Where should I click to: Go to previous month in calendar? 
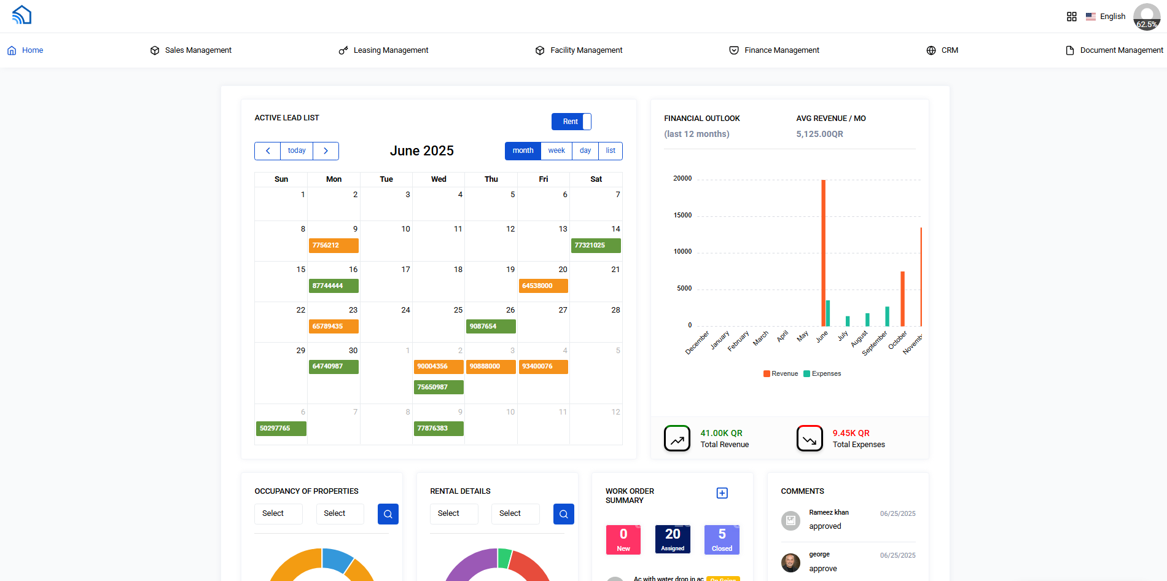pos(268,151)
